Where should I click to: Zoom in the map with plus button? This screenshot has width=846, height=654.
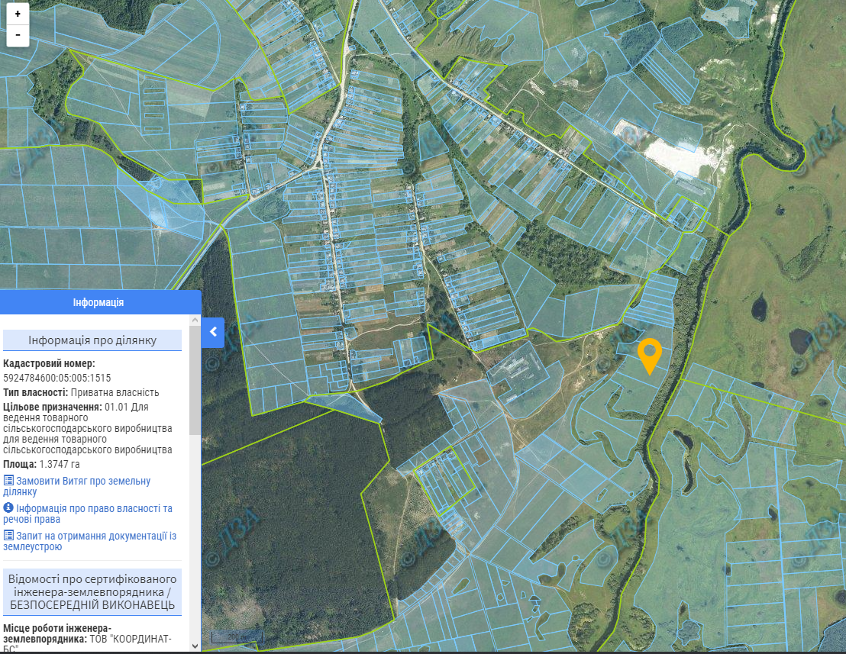[x=18, y=14]
